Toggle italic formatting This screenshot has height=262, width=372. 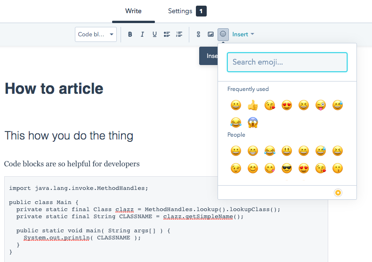[x=142, y=34]
